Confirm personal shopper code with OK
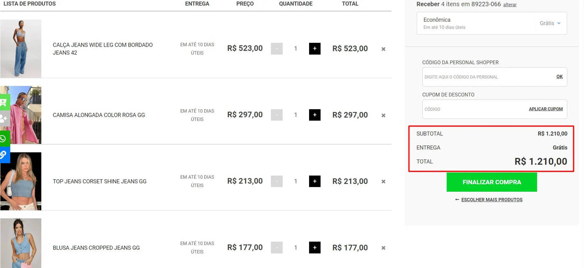The width and height of the screenshot is (584, 268). [559, 77]
